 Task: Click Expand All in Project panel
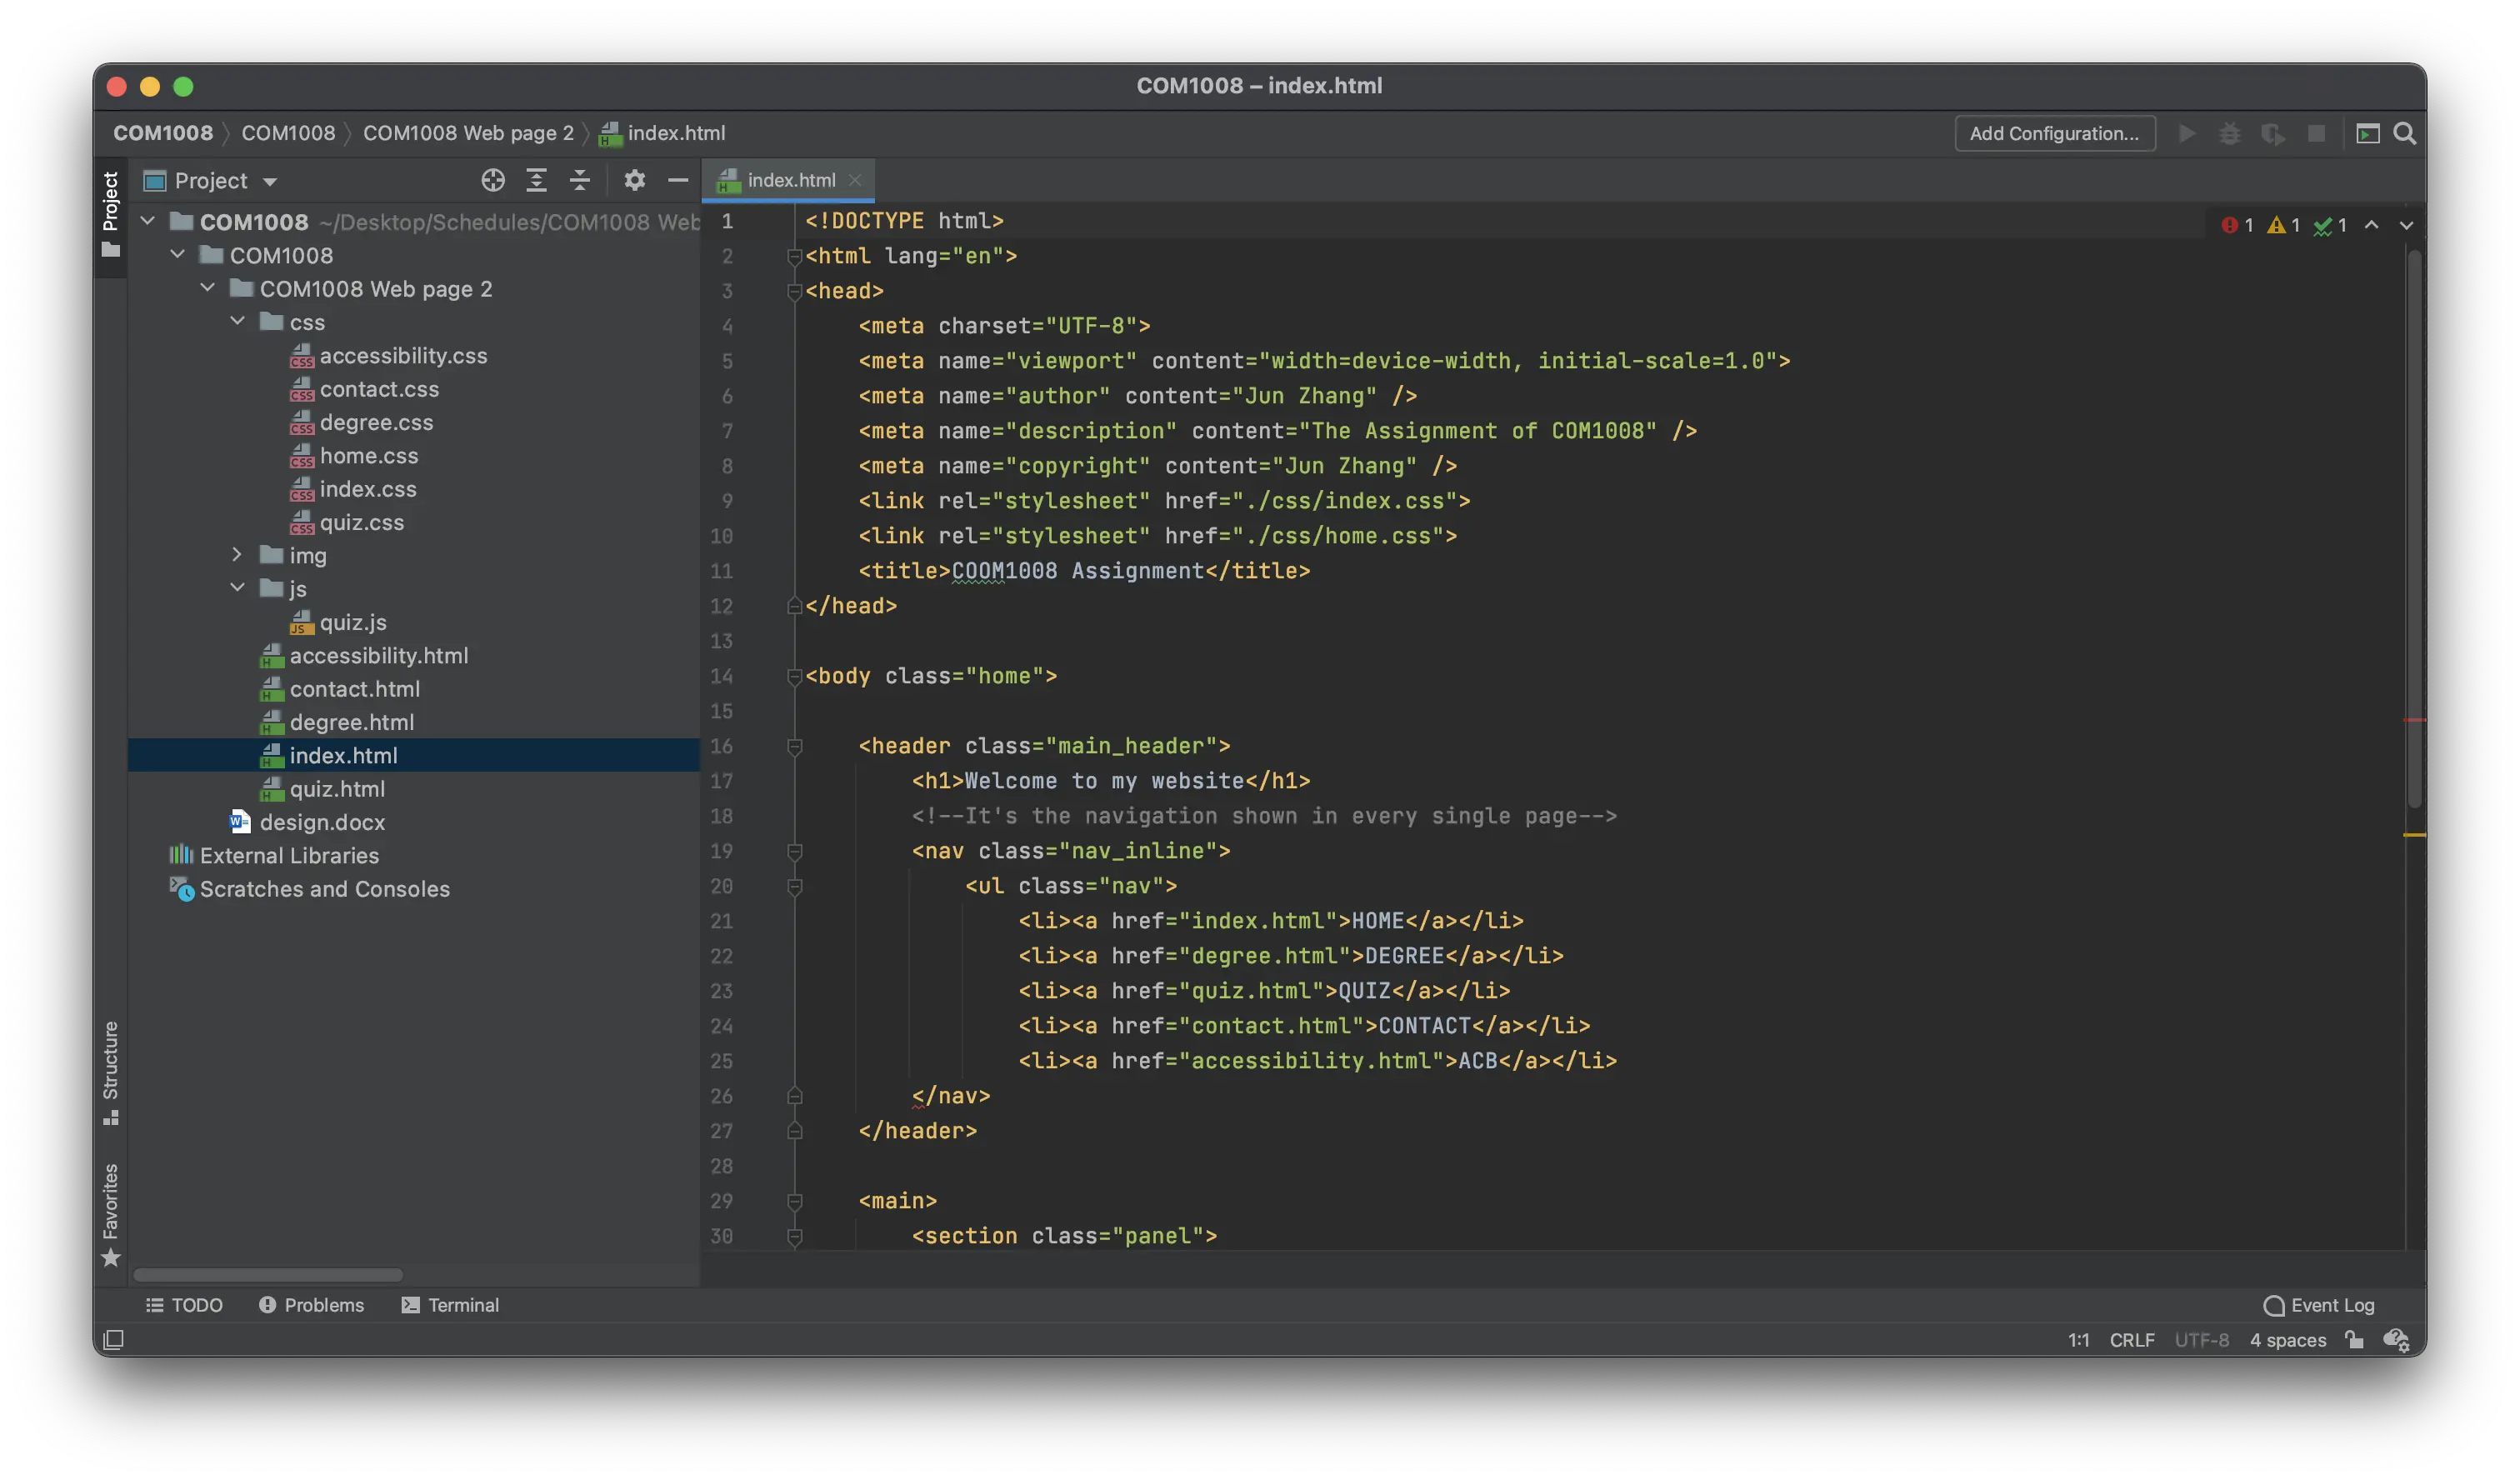click(x=536, y=180)
